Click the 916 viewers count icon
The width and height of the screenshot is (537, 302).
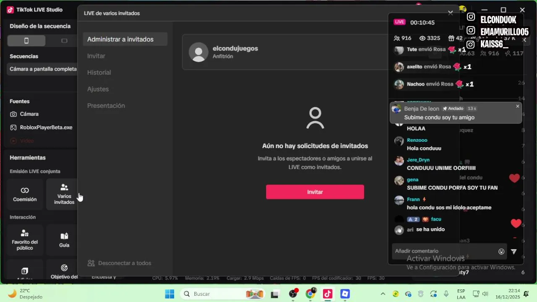point(397,38)
